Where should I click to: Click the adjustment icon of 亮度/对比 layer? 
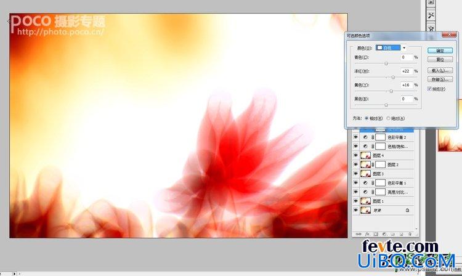click(x=365, y=192)
